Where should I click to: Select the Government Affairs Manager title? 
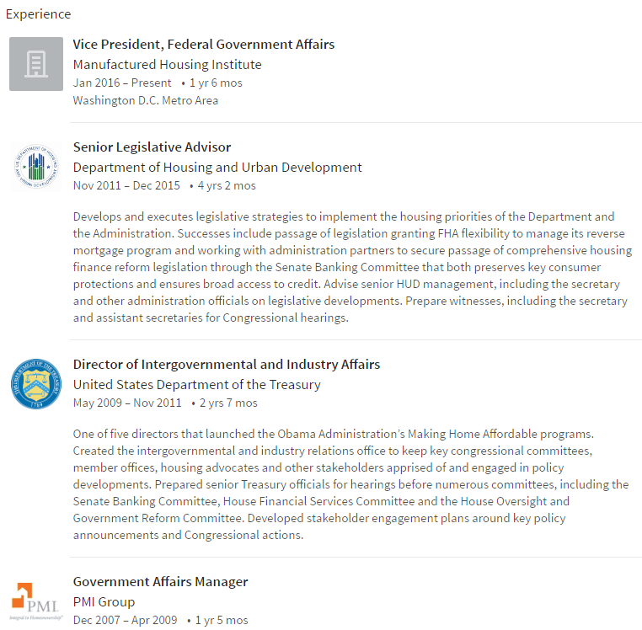click(x=160, y=582)
